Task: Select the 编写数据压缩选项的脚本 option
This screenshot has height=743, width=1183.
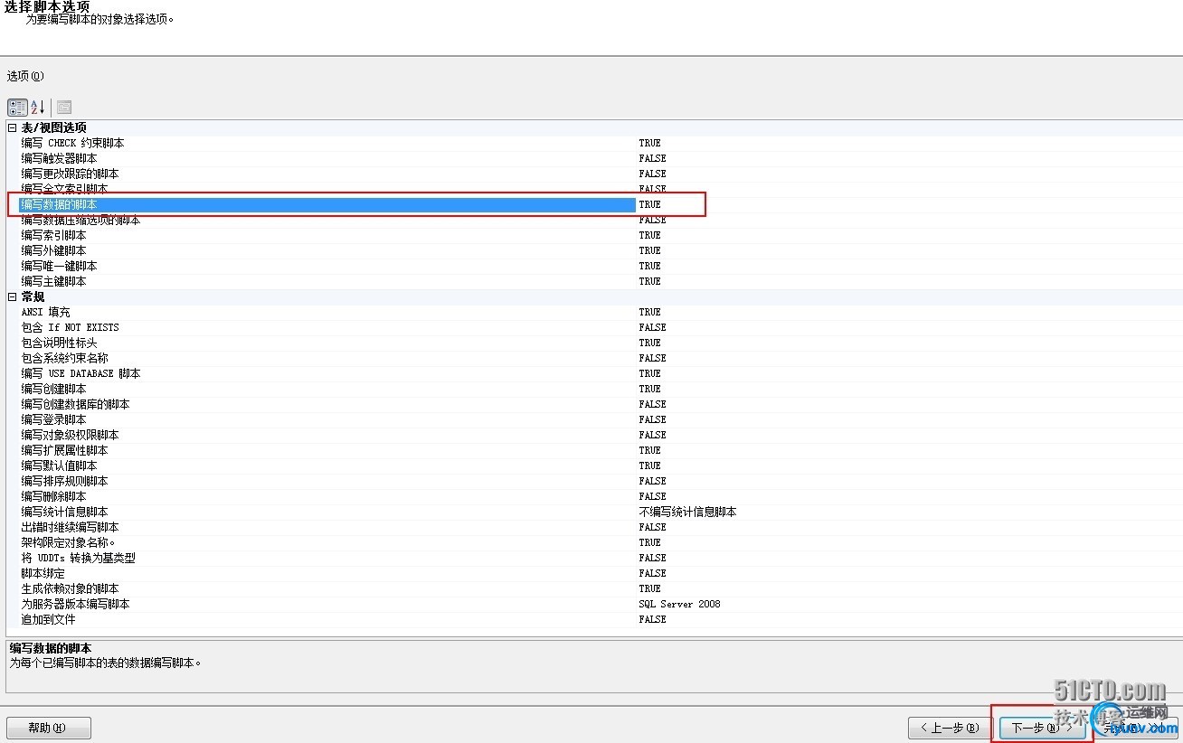Action: (81, 220)
